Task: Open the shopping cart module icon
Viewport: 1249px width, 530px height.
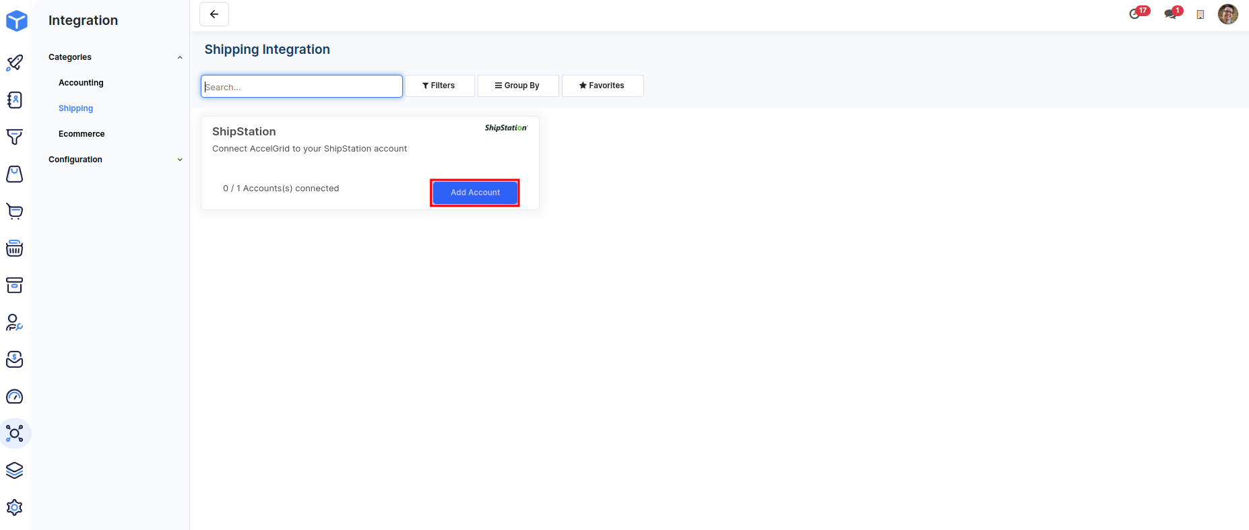Action: click(15, 211)
